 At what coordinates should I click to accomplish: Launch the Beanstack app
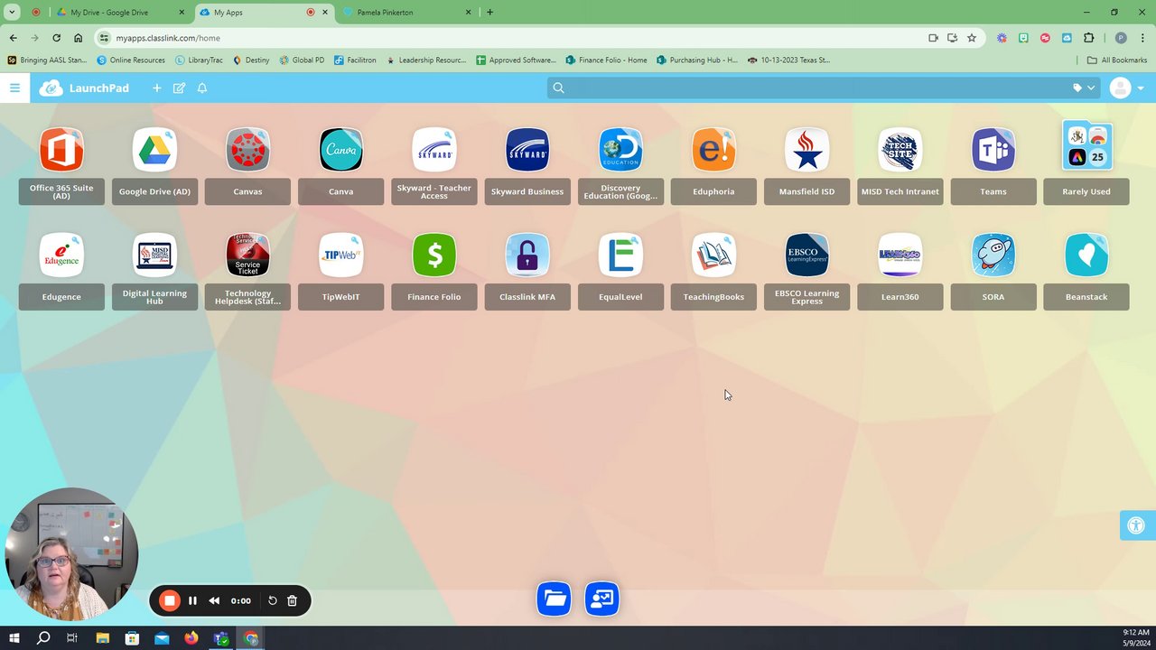pos(1086,255)
